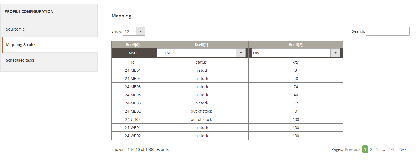Click the 24-UB02 SKU cell
The height and width of the screenshot is (165, 417).
[x=133, y=119]
